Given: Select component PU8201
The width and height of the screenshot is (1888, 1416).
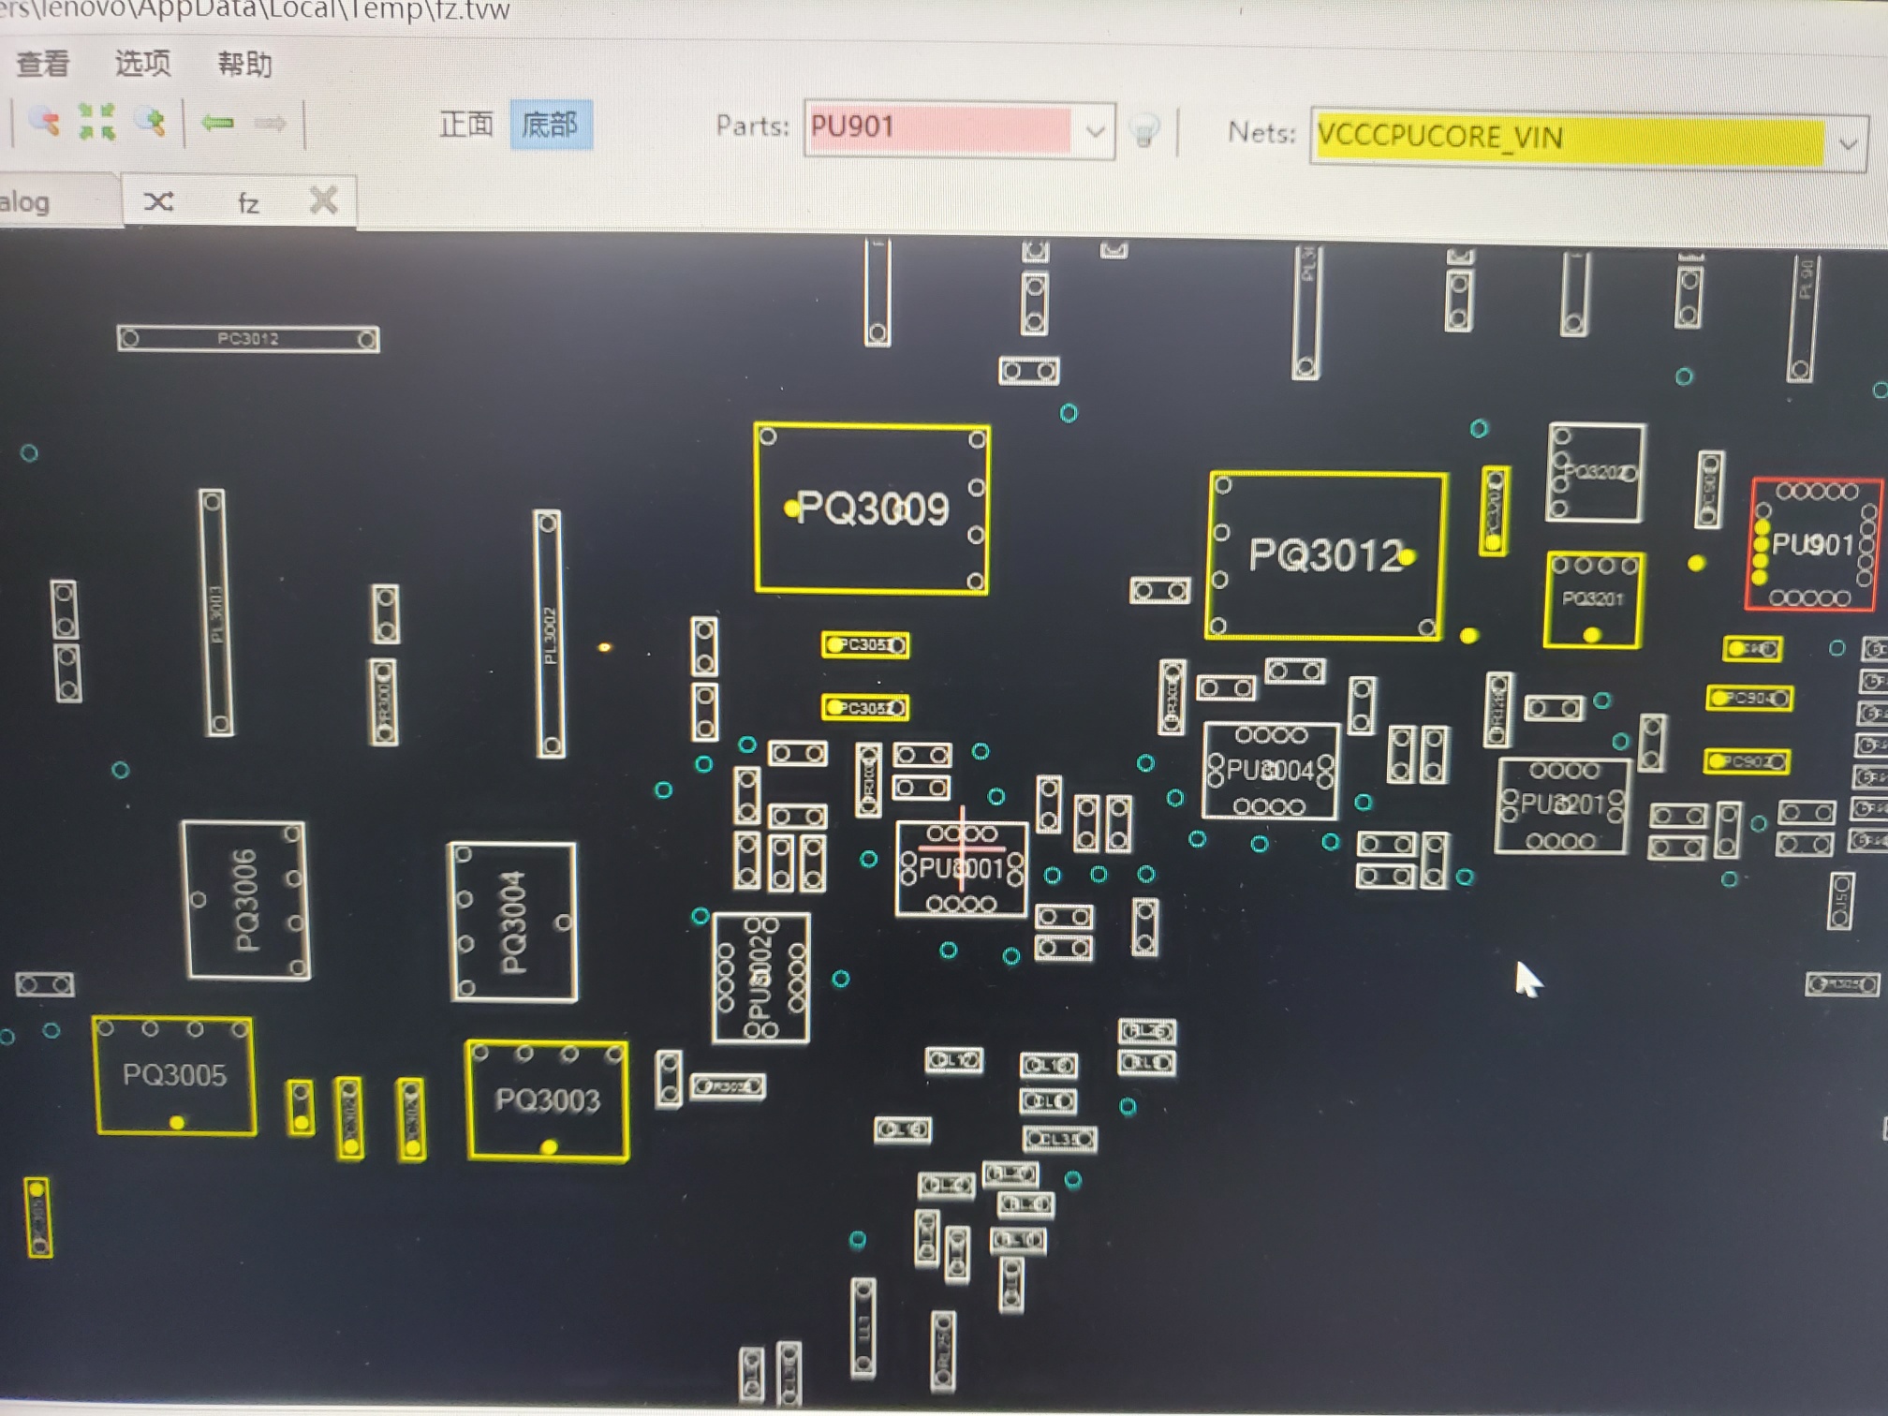Looking at the screenshot, I should (x=1562, y=805).
